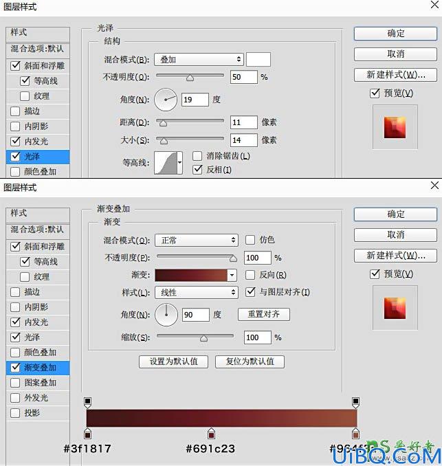
Task: Click the 距离 field showing 11
Action: 244,122
